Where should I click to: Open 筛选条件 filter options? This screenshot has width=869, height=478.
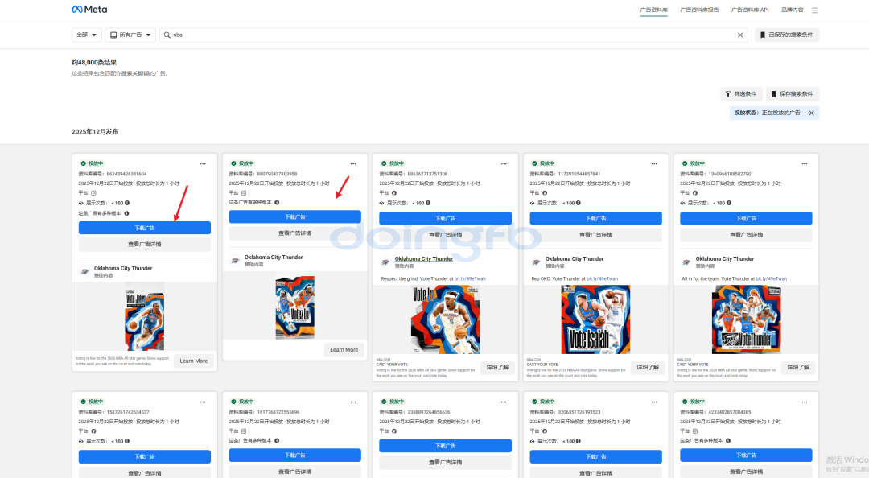[740, 94]
